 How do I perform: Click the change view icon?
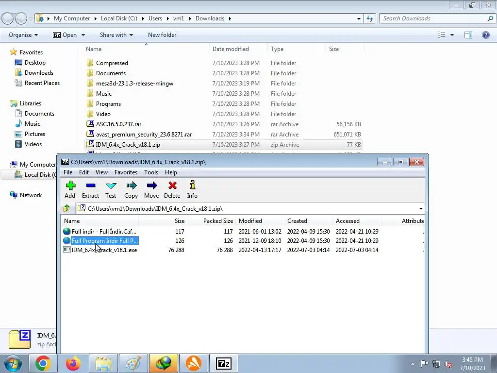(x=442, y=35)
